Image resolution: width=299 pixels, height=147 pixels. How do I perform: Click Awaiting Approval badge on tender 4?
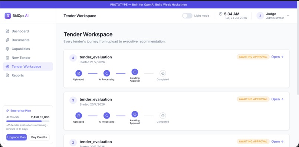point(253,57)
